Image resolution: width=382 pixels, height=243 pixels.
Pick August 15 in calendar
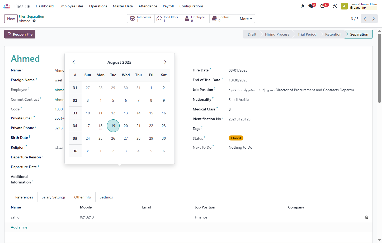coord(151,113)
